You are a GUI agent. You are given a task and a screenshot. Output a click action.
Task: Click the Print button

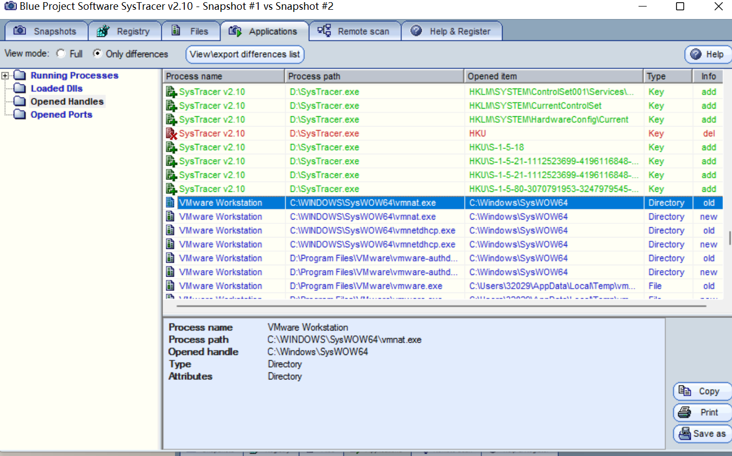click(x=702, y=413)
